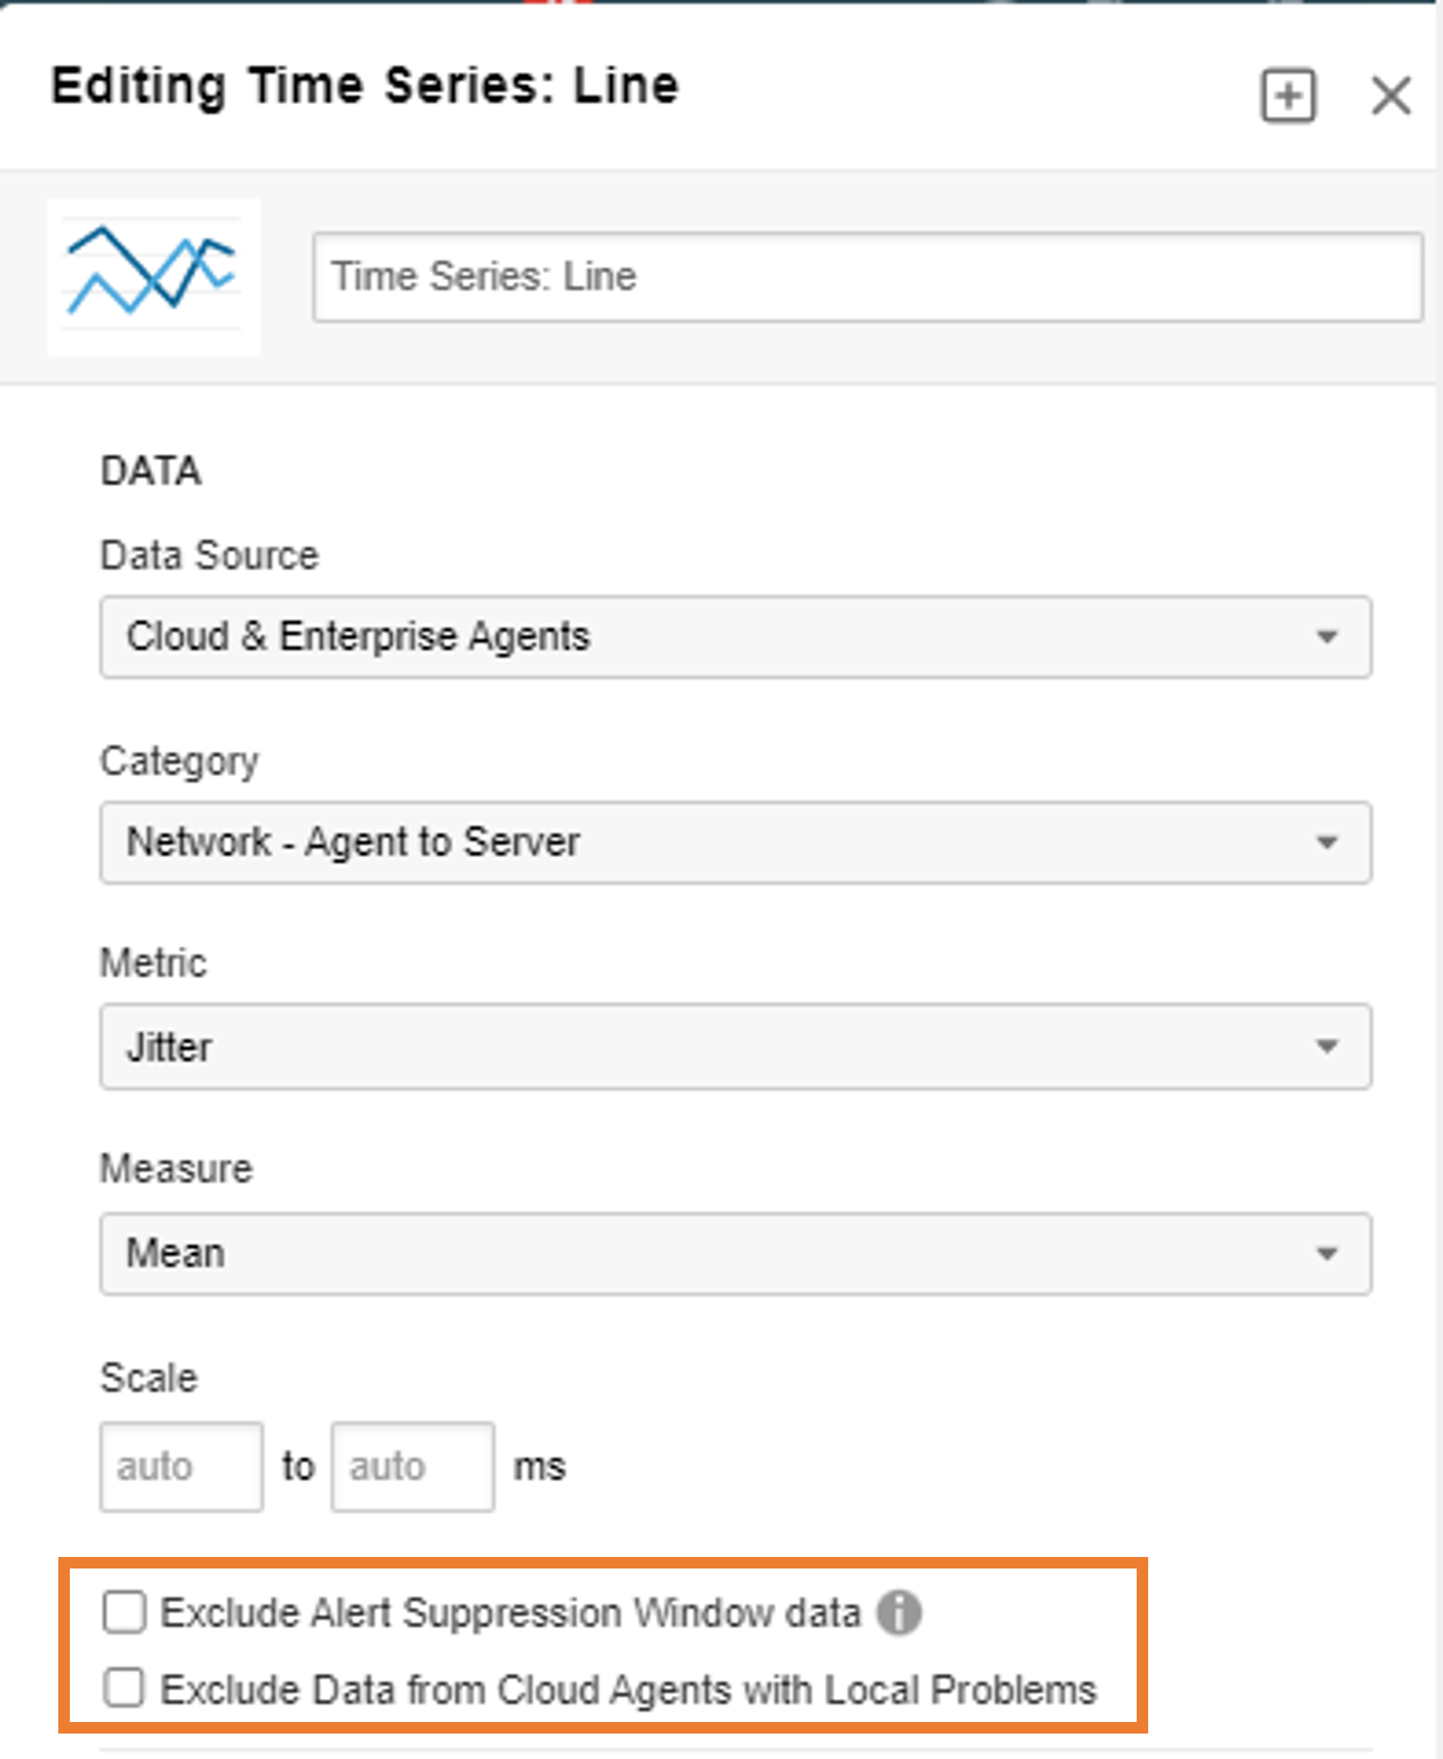Select the DATA section heading

[x=150, y=471]
